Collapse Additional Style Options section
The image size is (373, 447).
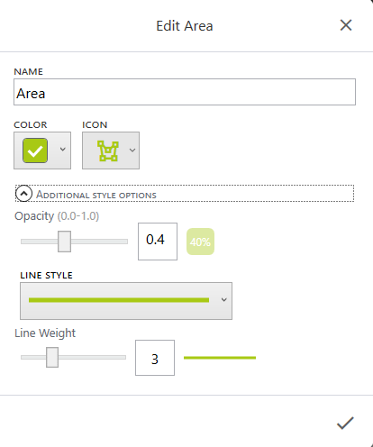185,194
